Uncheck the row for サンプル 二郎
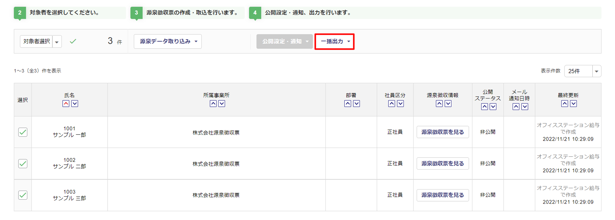This screenshot has width=615, height=220. (x=23, y=164)
